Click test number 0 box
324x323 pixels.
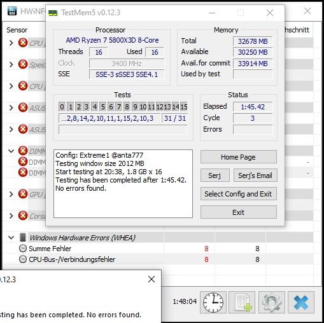(62, 107)
